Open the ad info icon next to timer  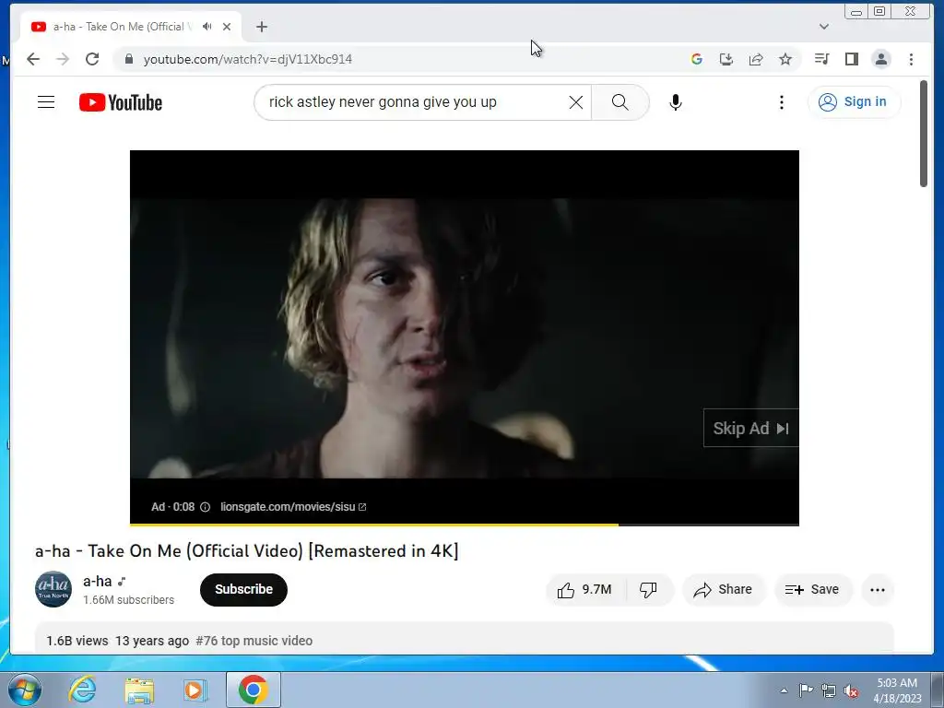(205, 507)
